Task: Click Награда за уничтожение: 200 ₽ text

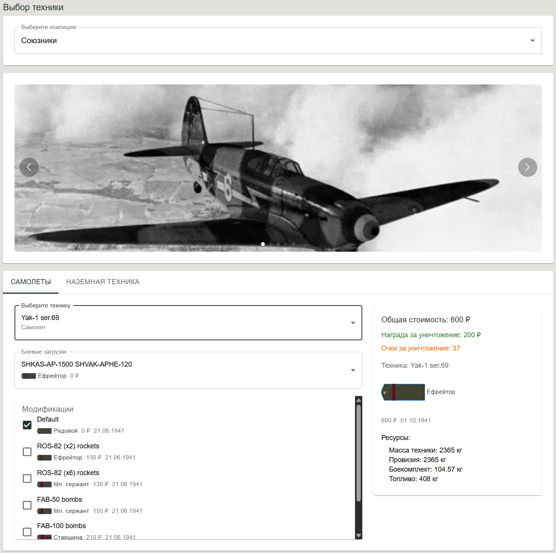Action: click(x=431, y=335)
